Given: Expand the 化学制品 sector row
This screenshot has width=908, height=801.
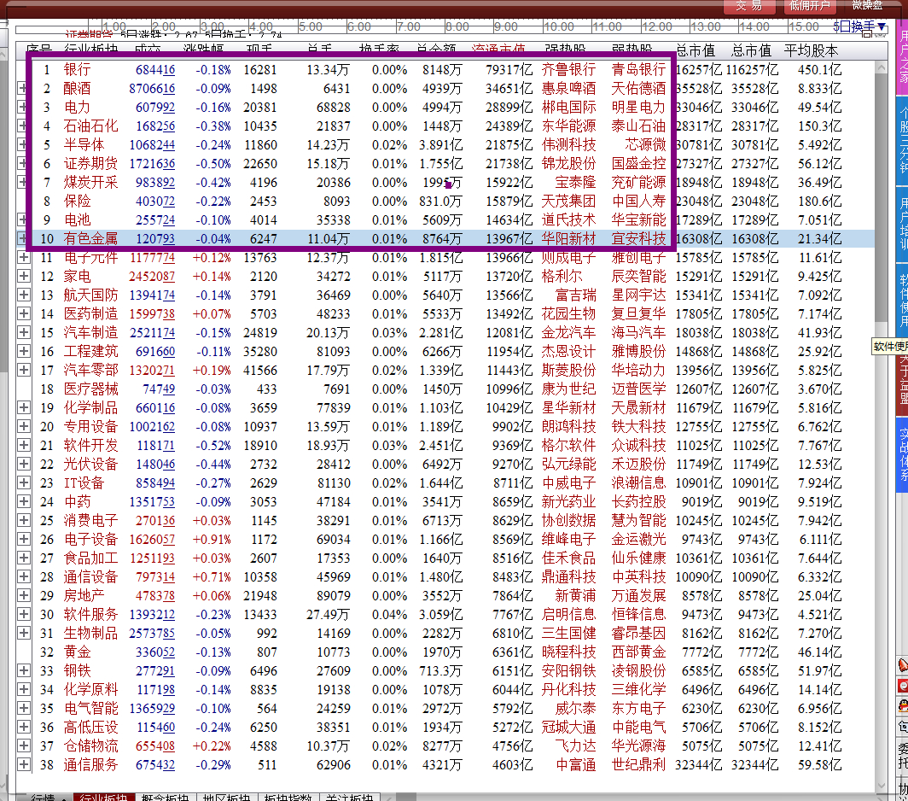Looking at the screenshot, I should (x=23, y=407).
